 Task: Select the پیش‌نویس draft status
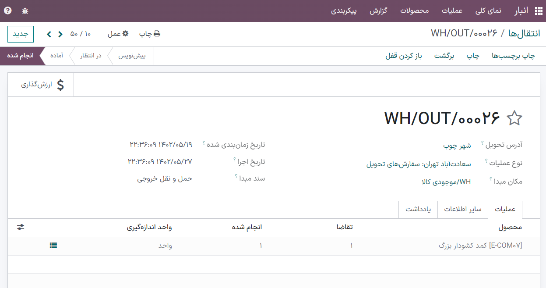click(x=132, y=56)
